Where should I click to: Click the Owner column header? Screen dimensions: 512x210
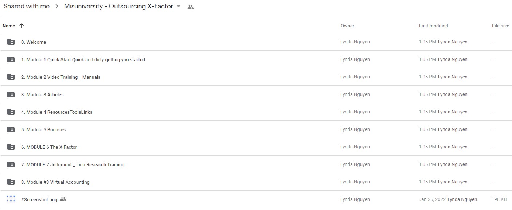click(347, 26)
